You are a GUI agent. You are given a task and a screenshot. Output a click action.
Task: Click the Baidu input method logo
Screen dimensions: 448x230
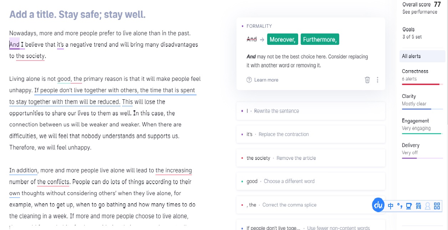click(378, 205)
